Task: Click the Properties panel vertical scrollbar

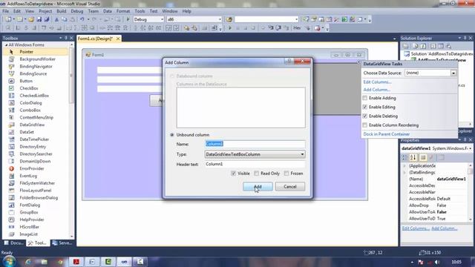Action: coord(470,192)
